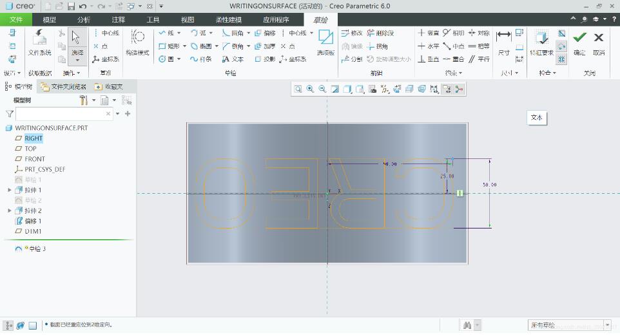Select the Dimension (尺寸) tool
Image resolution: width=620 pixels, height=336 pixels.
[x=504, y=42]
